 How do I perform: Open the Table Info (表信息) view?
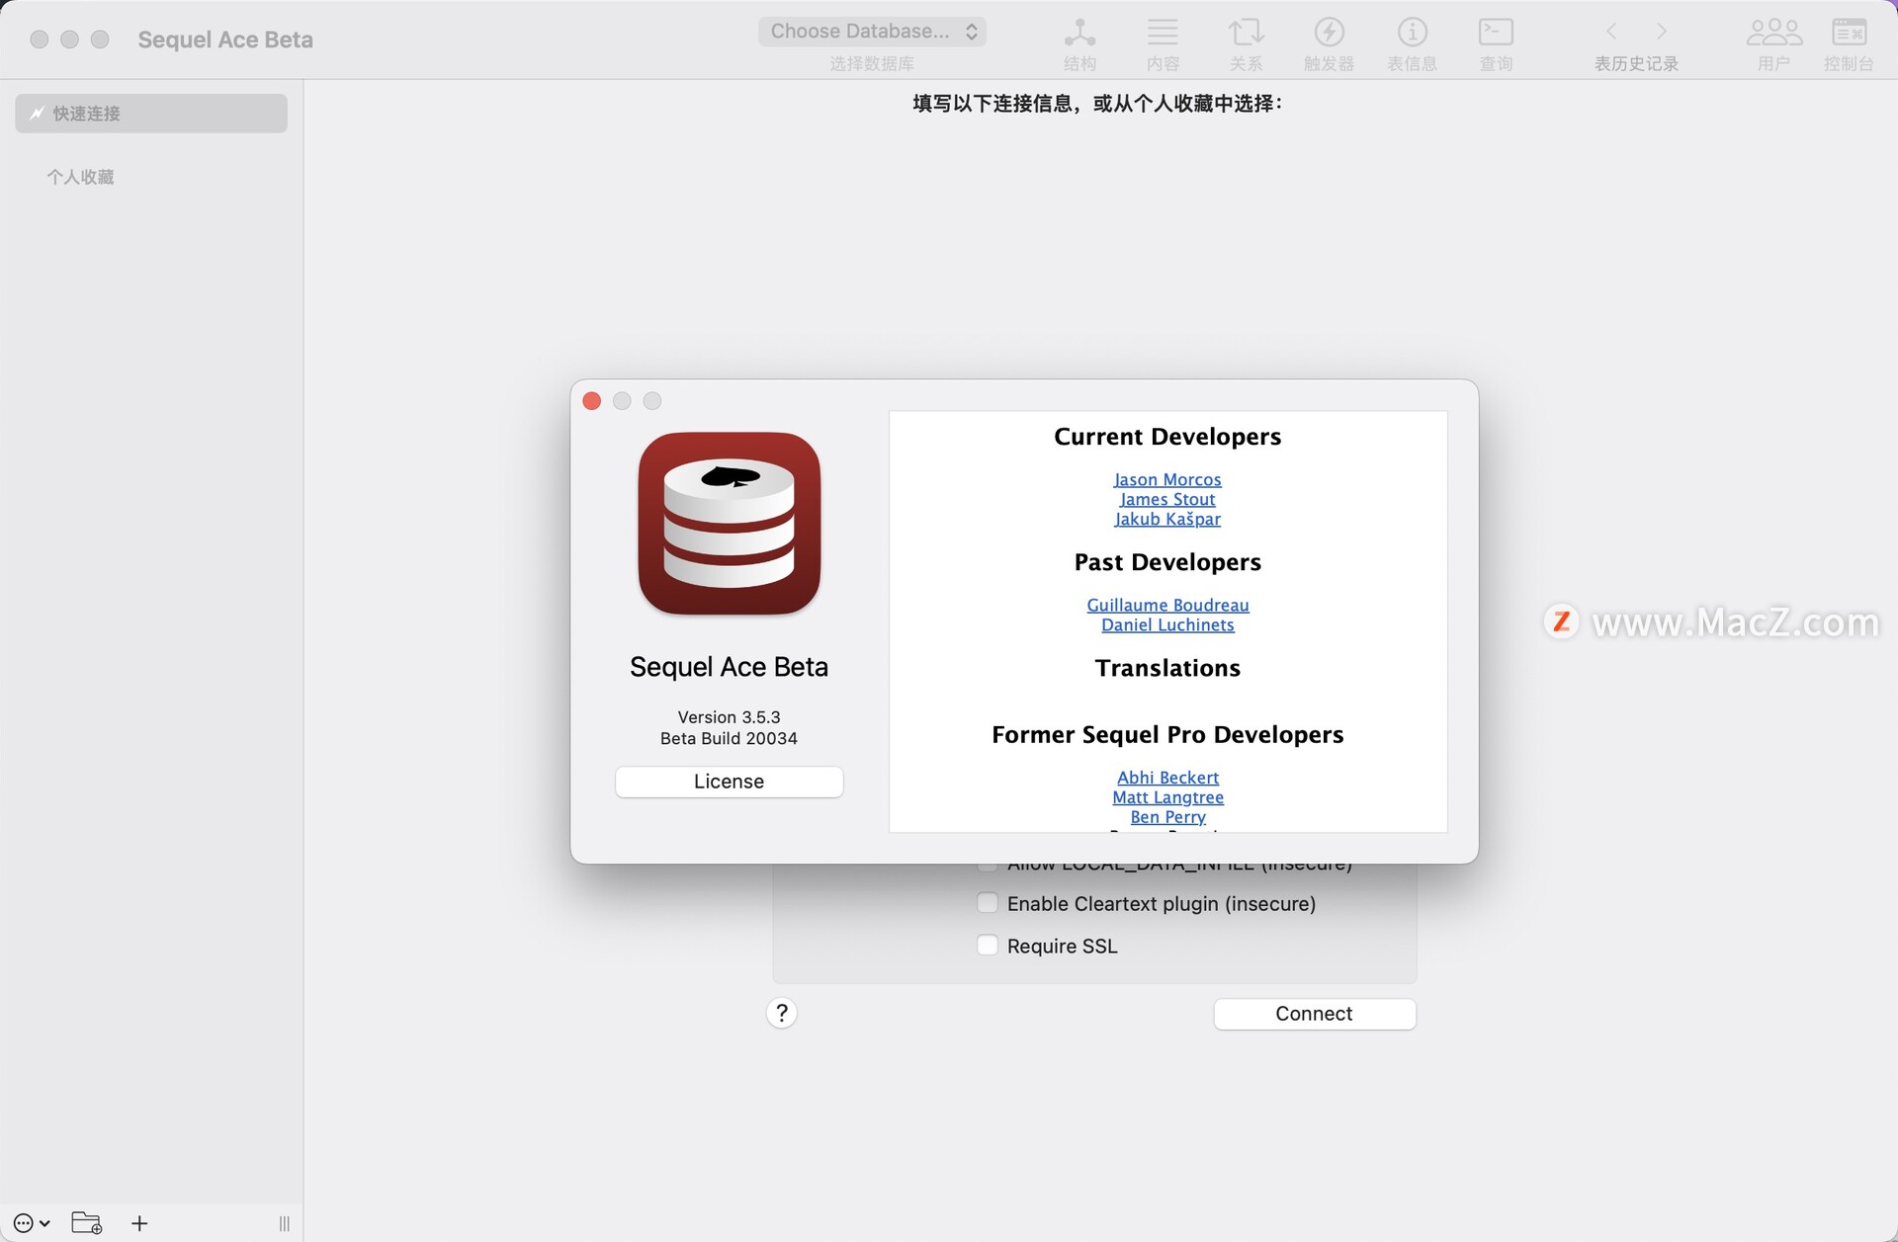click(1412, 44)
